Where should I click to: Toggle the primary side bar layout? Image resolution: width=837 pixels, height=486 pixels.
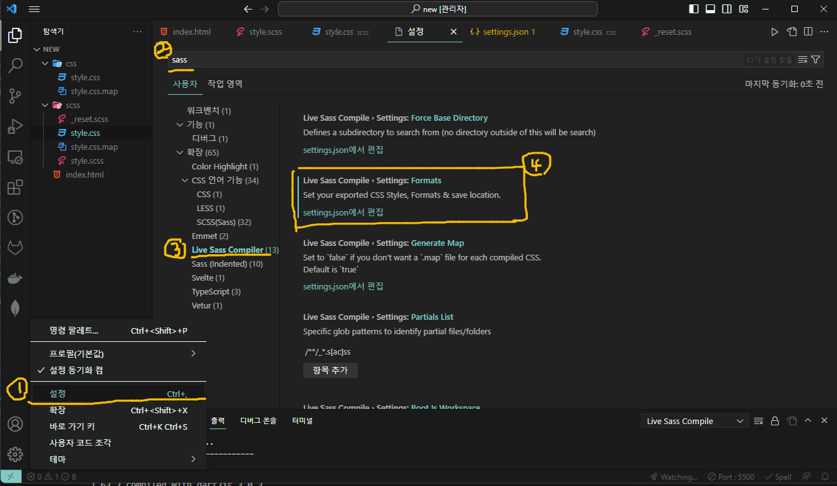(x=694, y=9)
